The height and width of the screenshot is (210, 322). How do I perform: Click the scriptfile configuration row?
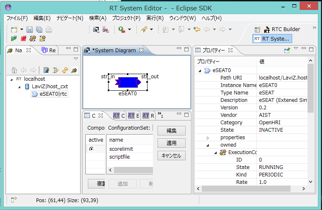(130, 157)
